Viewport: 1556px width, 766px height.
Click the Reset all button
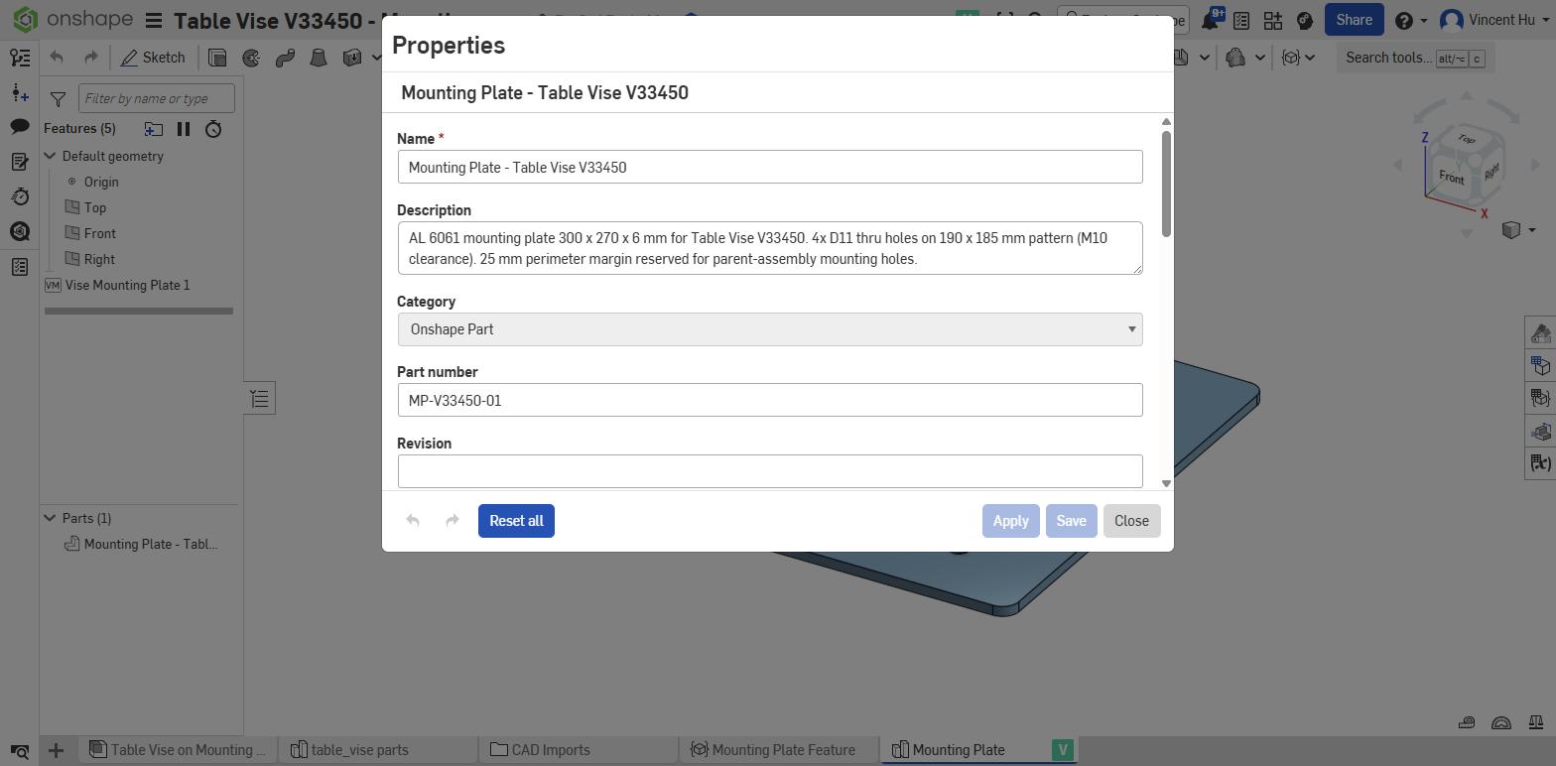[516, 521]
